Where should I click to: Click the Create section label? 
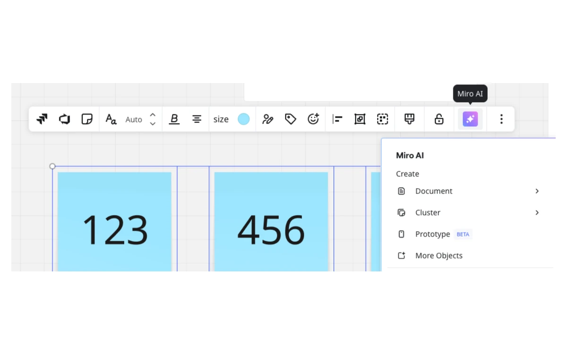408,174
